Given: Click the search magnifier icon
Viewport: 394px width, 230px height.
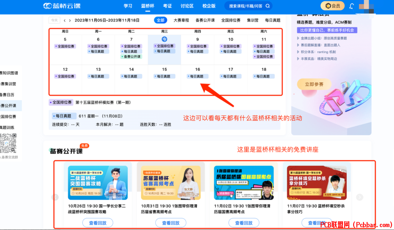Looking at the screenshot, I should [x=268, y=6].
